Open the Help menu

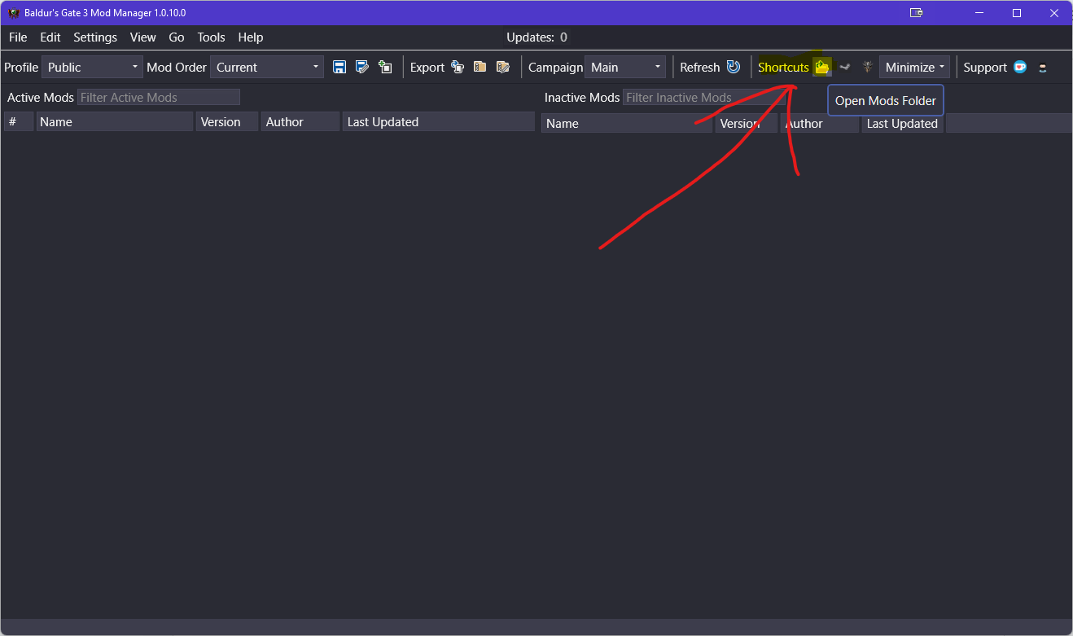251,37
